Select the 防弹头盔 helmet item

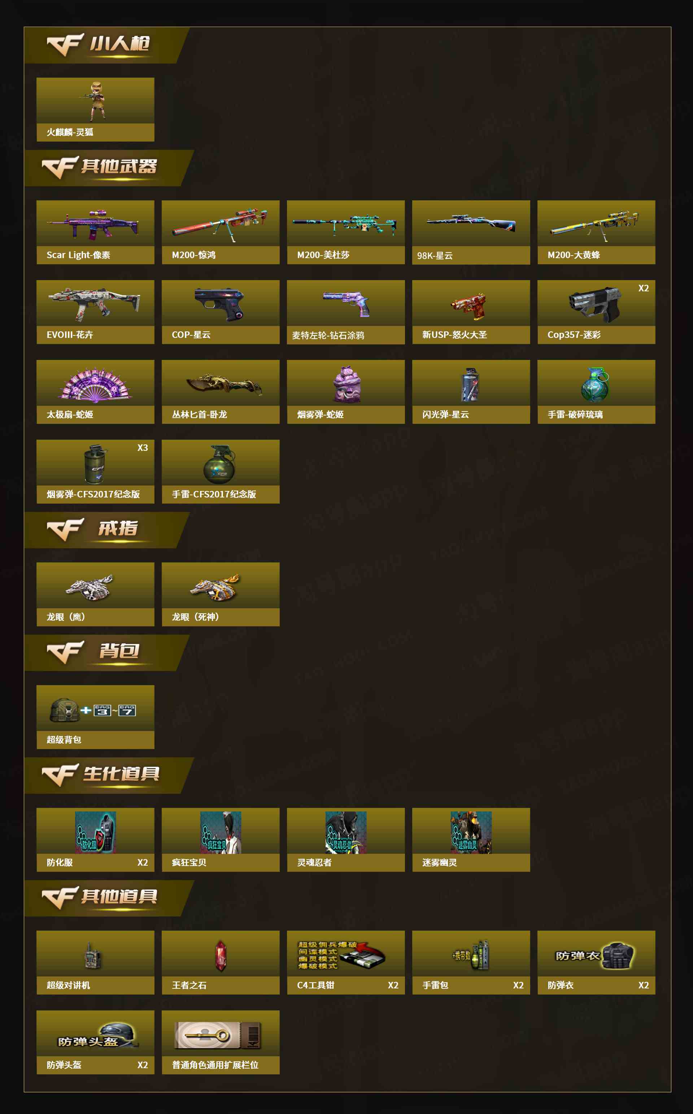click(95, 1043)
